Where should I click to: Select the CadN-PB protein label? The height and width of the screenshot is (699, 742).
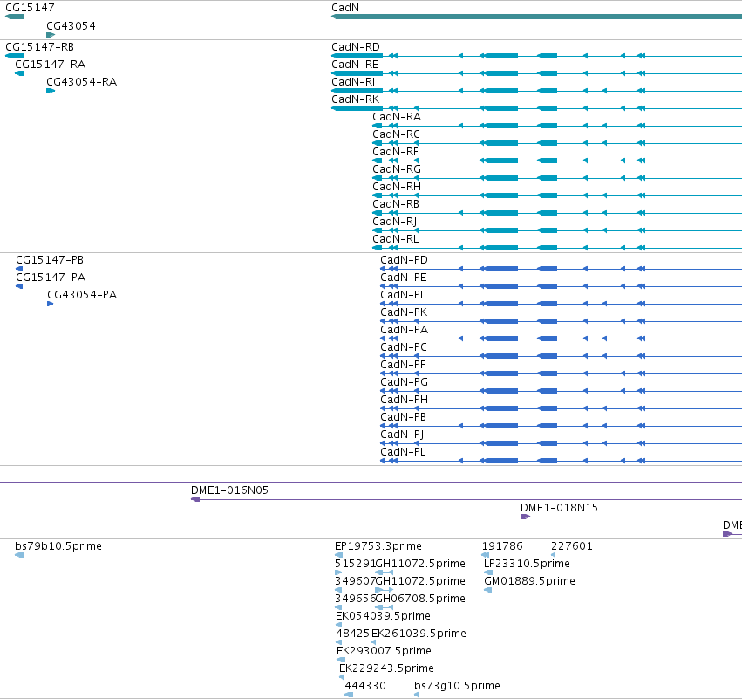click(403, 417)
